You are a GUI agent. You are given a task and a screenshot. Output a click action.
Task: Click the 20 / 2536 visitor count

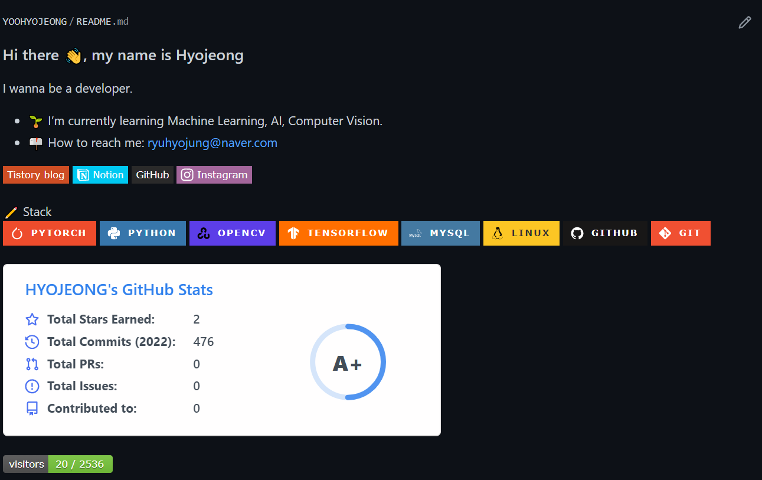[80, 464]
